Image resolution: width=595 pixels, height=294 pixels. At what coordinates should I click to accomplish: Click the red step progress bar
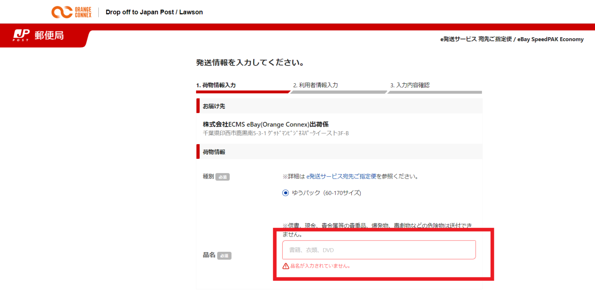coord(243,92)
